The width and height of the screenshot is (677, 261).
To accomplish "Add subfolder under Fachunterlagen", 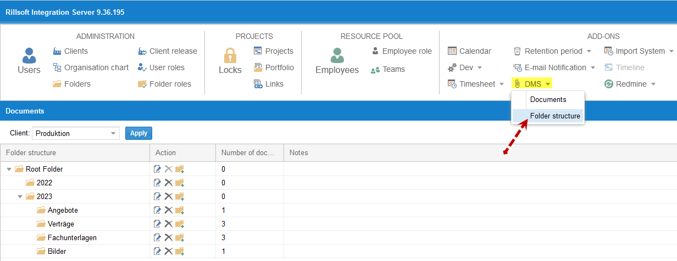I will [x=180, y=237].
